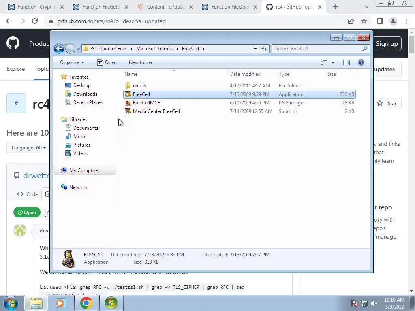This screenshot has width=415, height=311.
Task: Open a new Chrome tab
Action: coord(335,7)
